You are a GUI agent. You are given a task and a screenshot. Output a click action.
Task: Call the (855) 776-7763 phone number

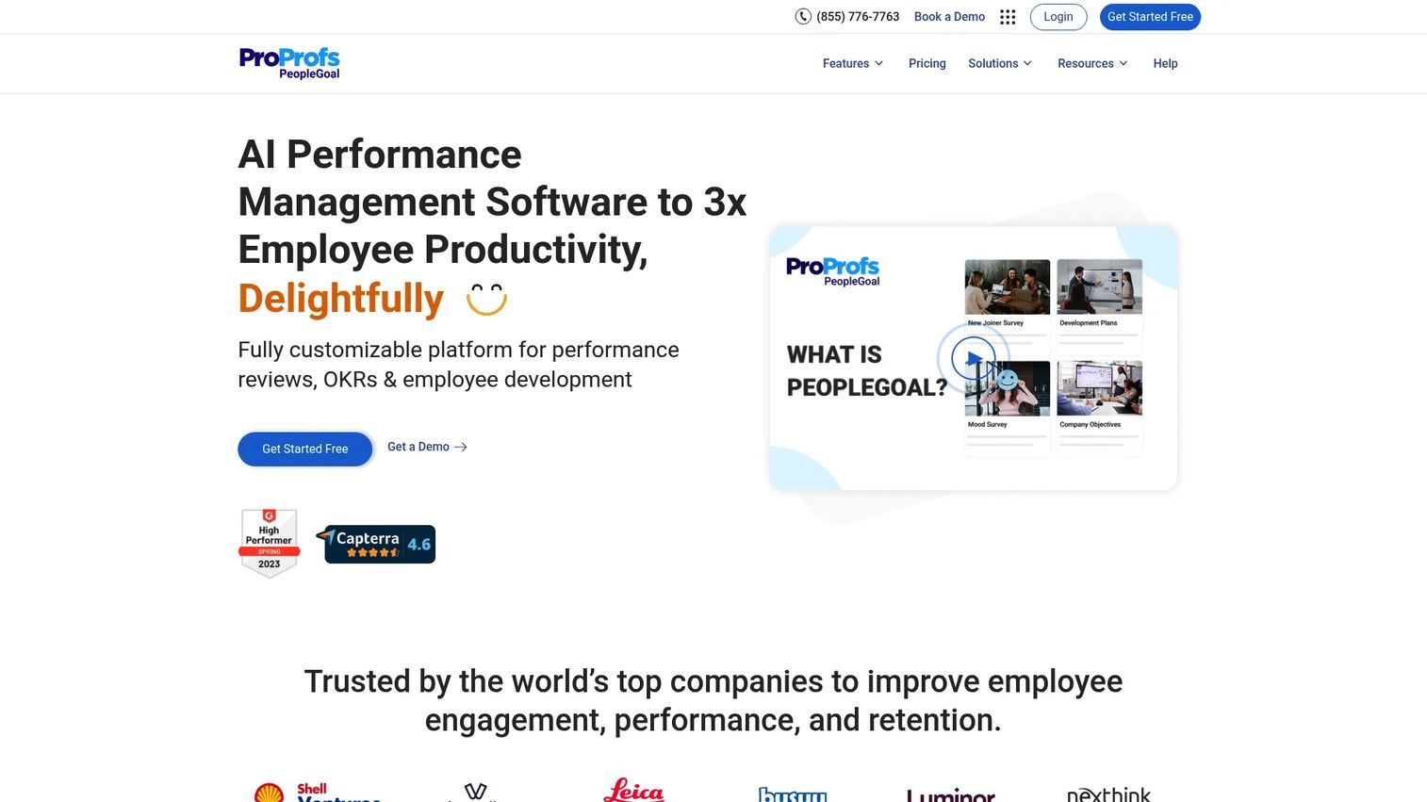point(858,17)
